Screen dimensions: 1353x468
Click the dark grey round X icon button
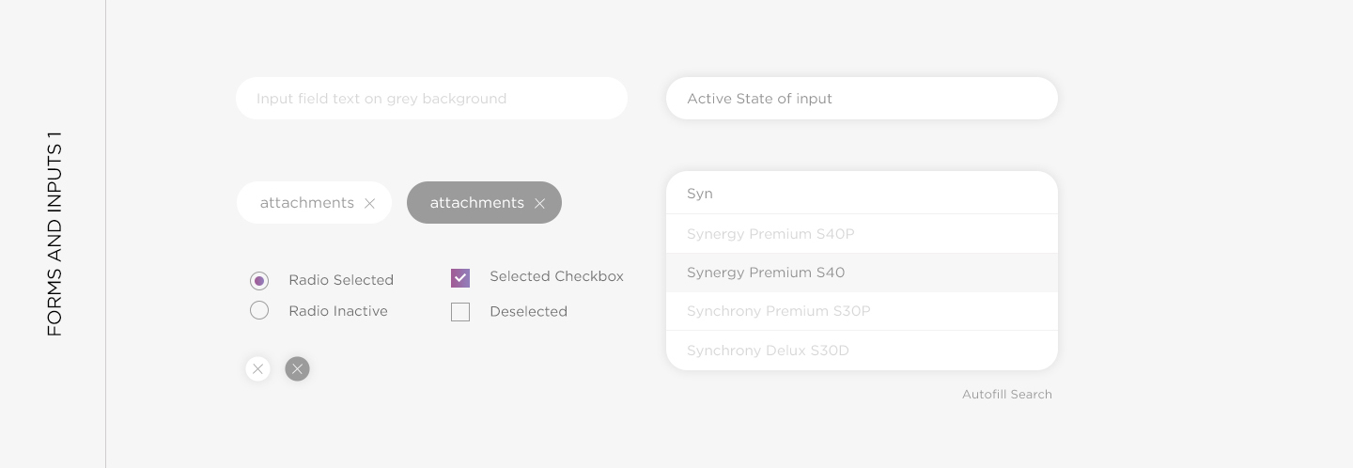(x=297, y=369)
